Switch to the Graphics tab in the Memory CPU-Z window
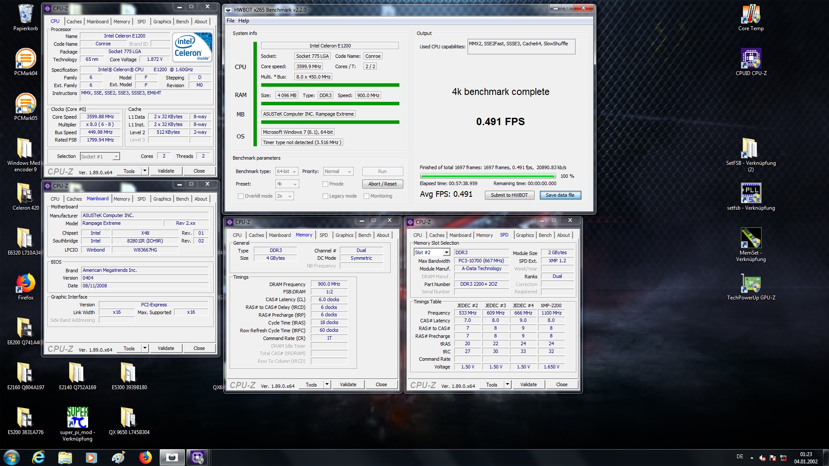 (x=344, y=235)
